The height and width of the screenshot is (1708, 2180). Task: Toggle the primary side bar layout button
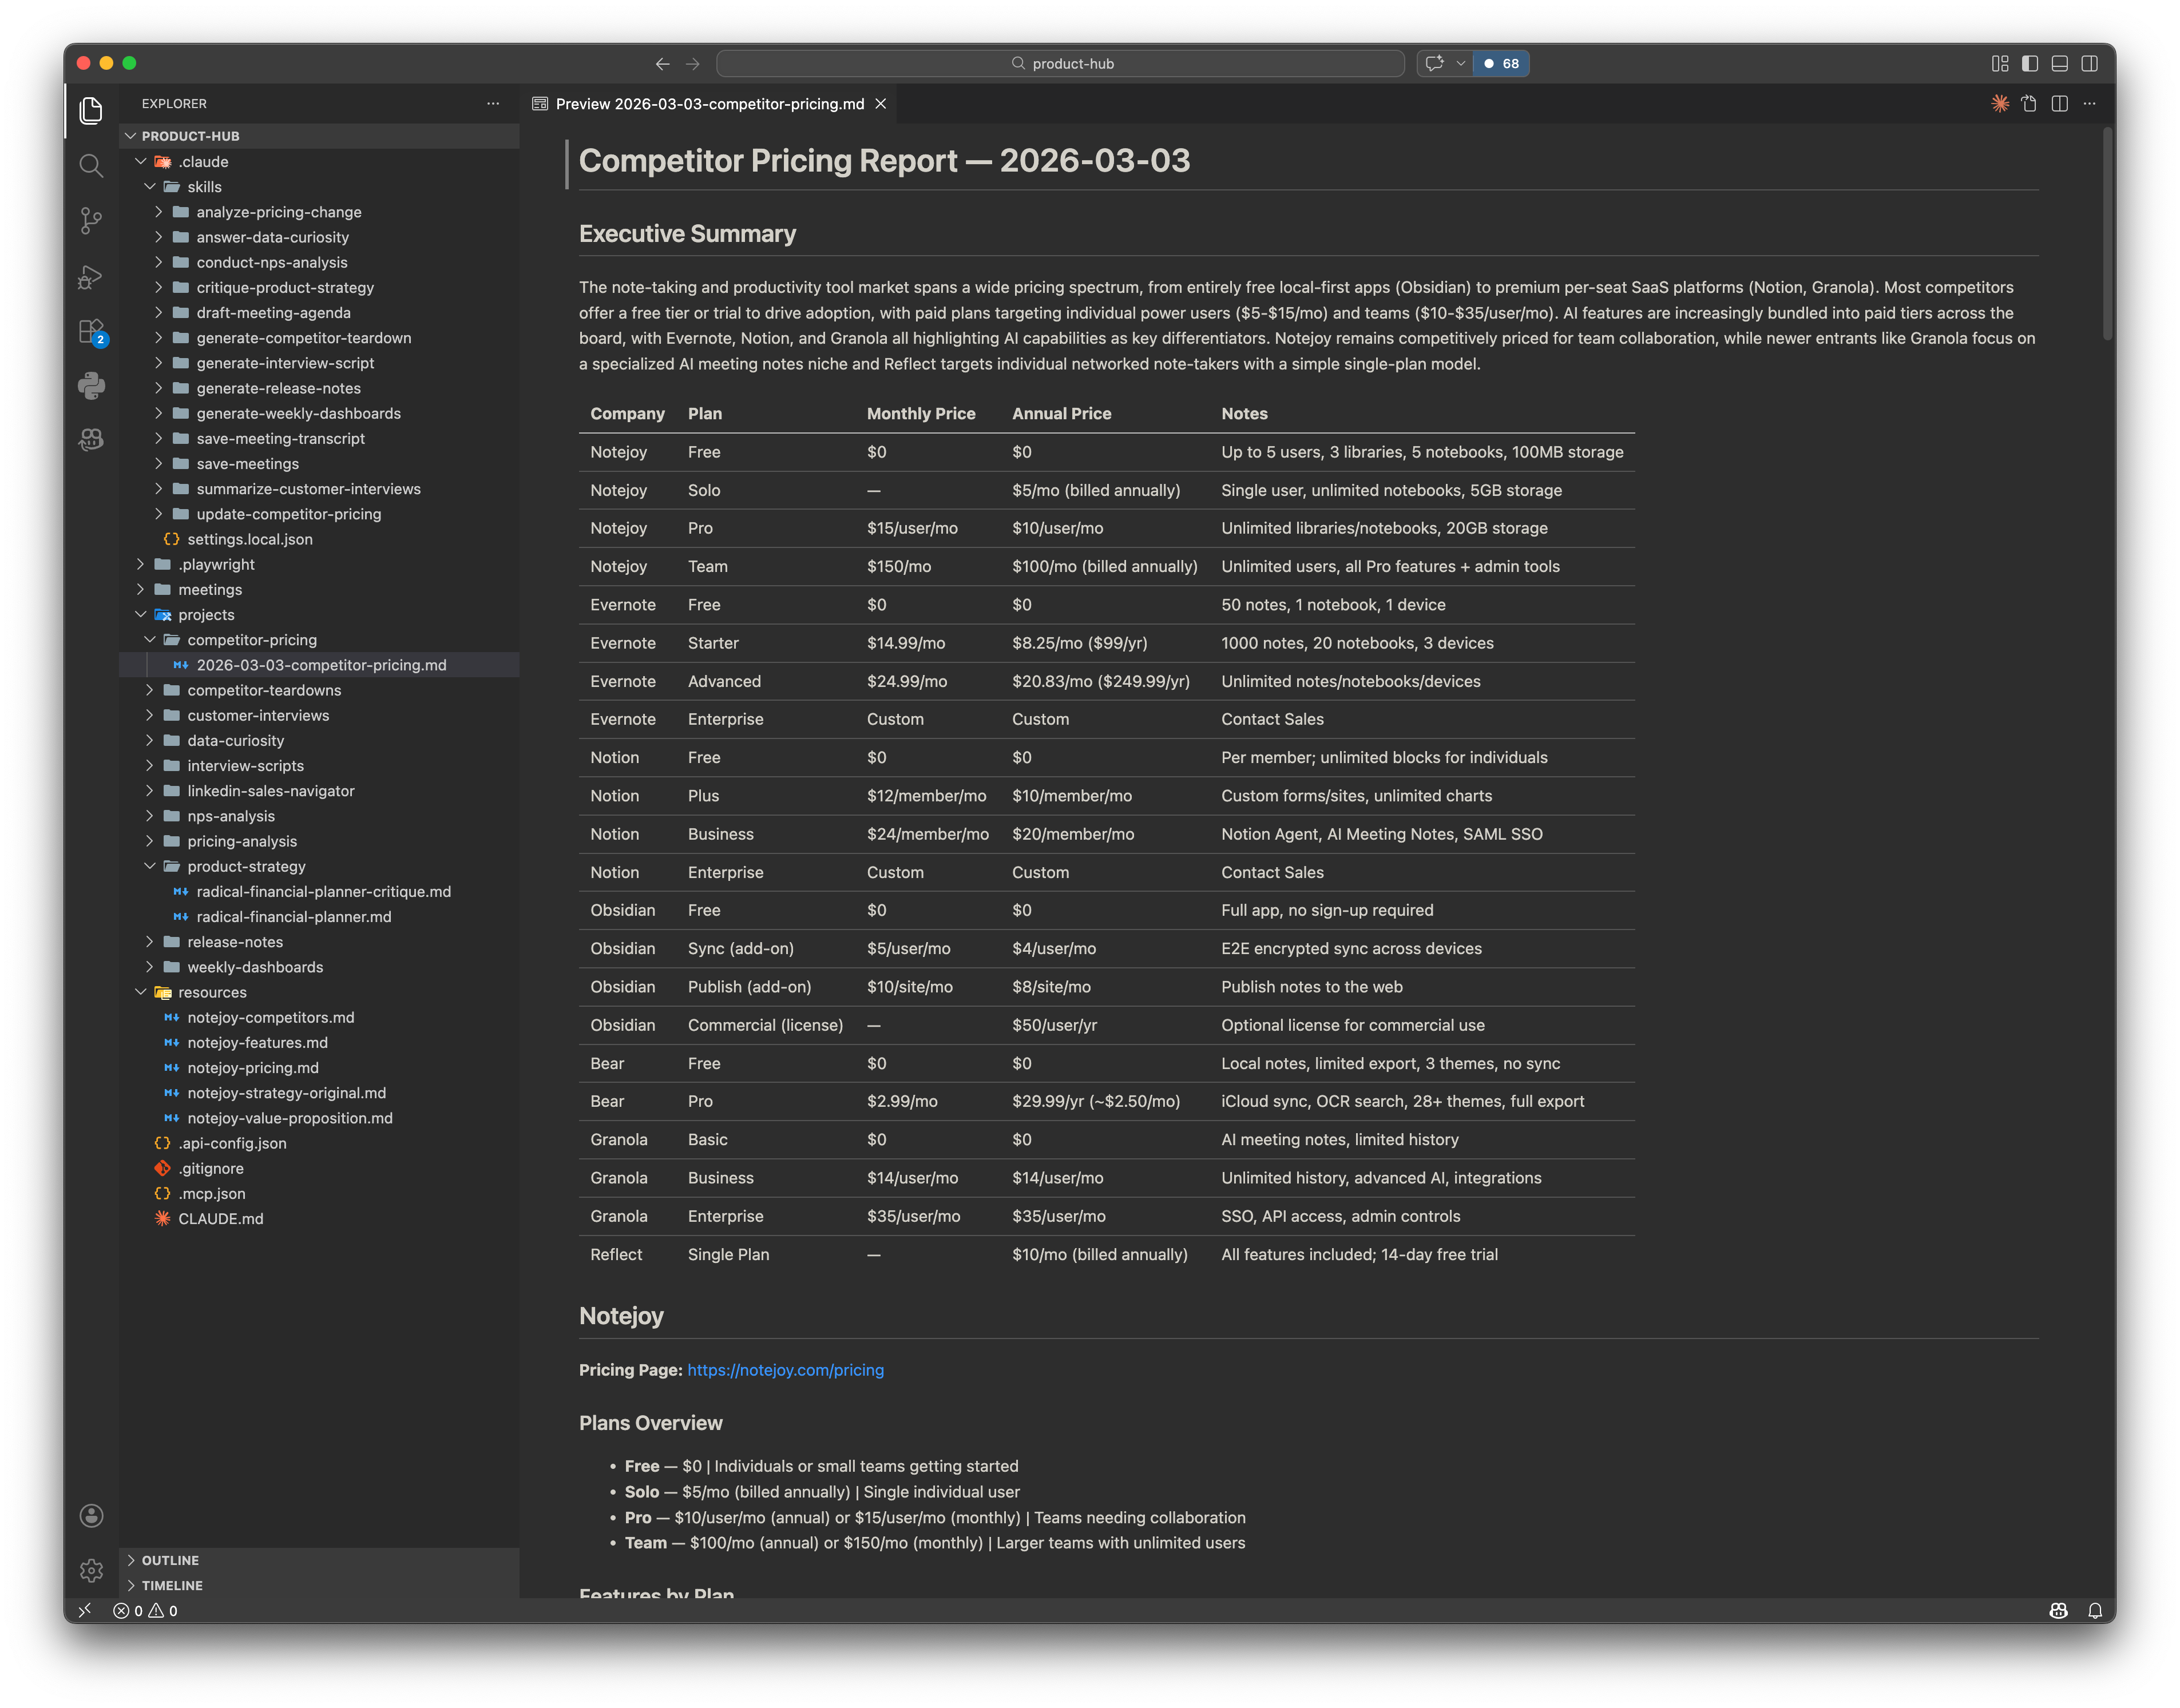(2029, 63)
